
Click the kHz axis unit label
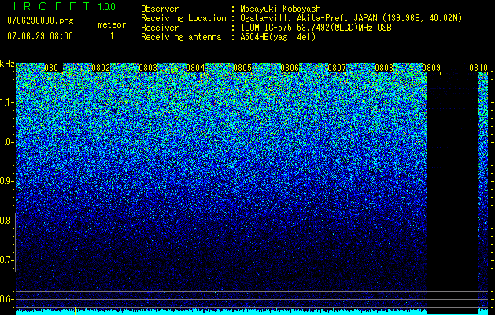pos(7,64)
